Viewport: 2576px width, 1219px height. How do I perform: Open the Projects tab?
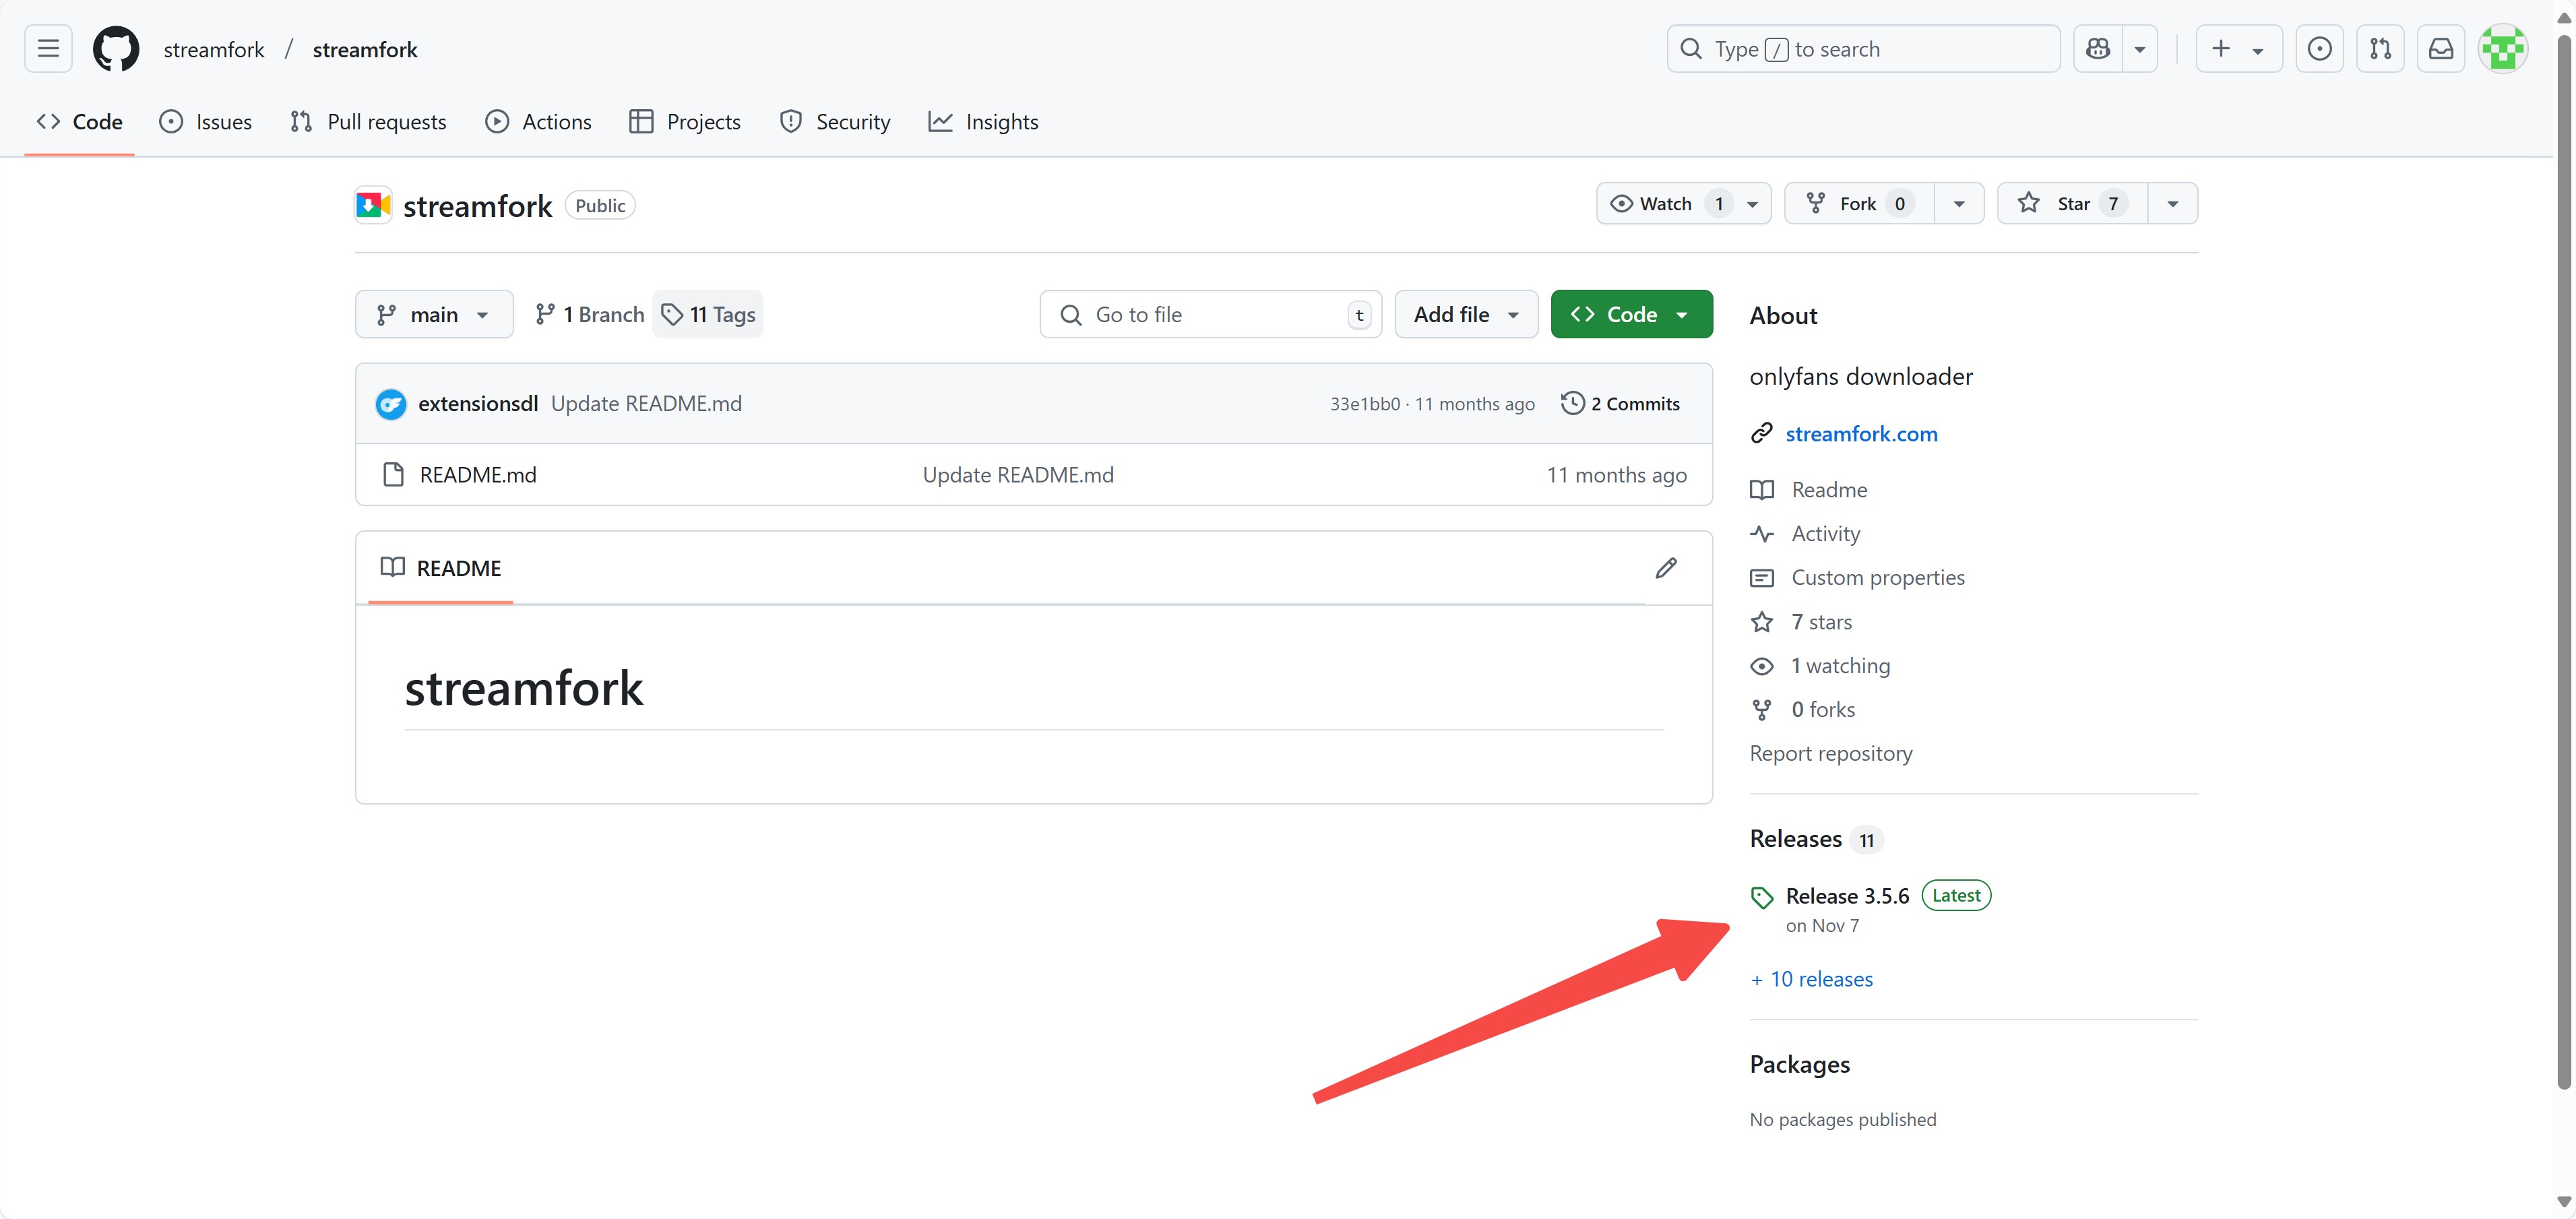[x=685, y=122]
